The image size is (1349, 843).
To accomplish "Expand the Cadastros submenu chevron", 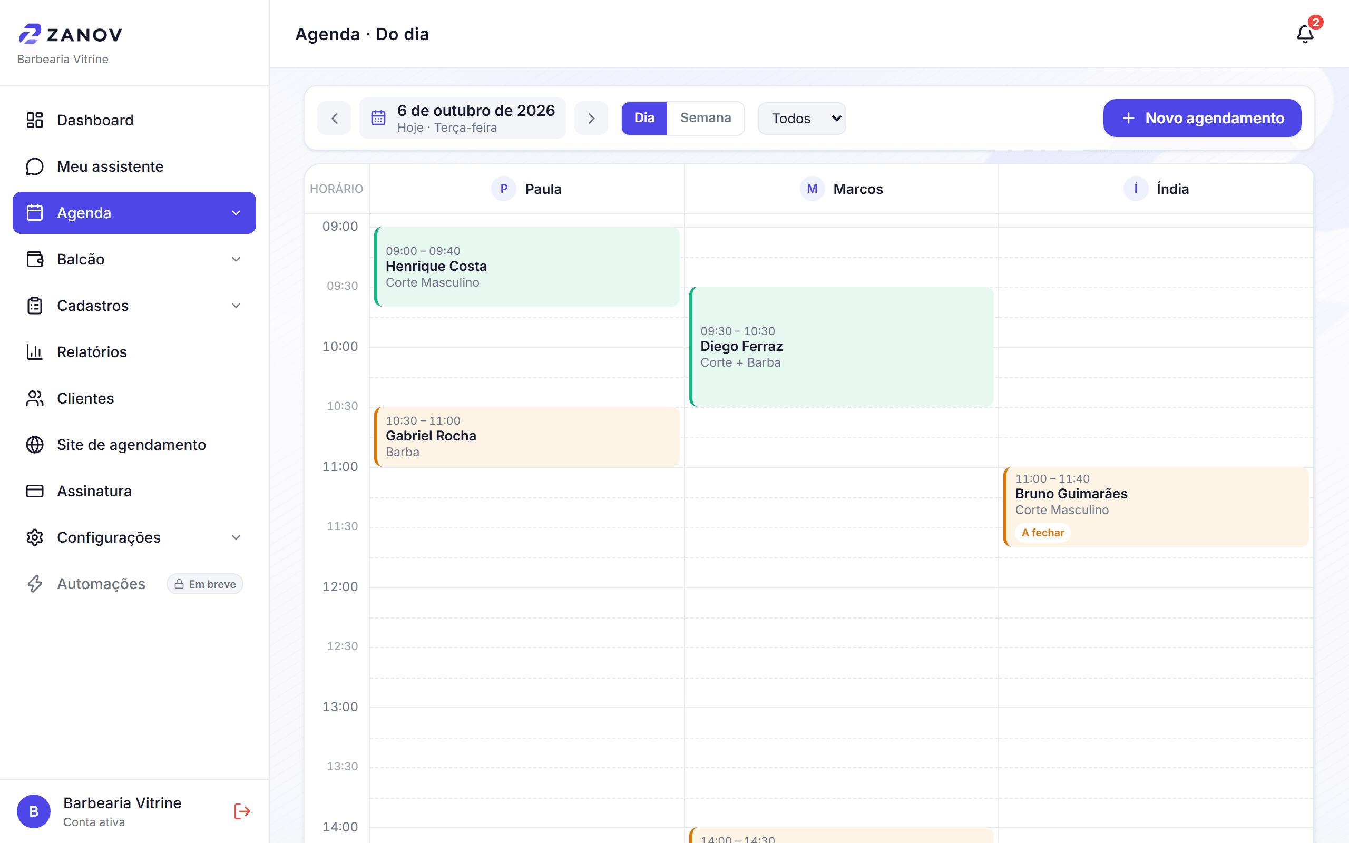I will [236, 306].
